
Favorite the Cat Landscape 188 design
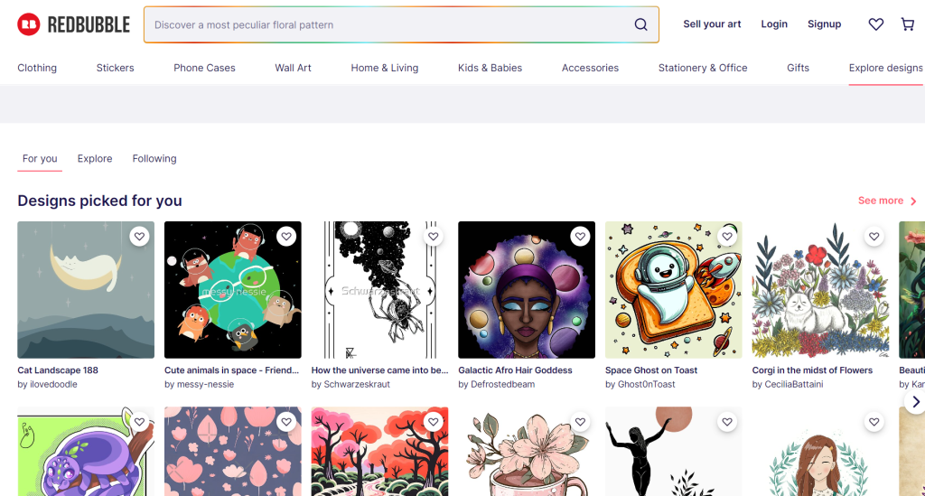[139, 237]
